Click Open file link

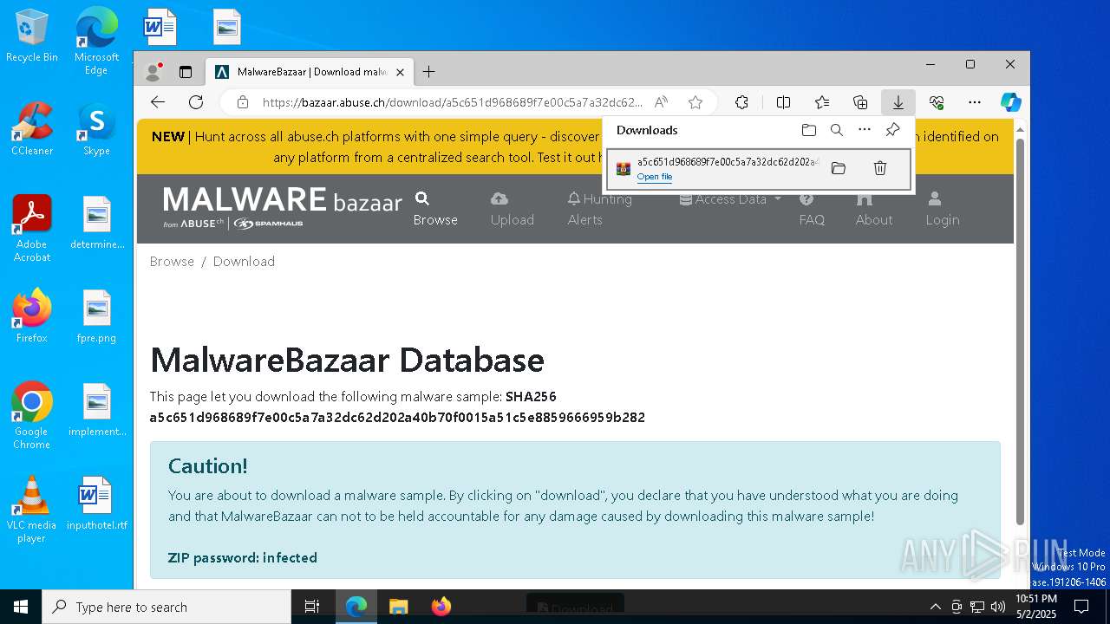(x=655, y=177)
